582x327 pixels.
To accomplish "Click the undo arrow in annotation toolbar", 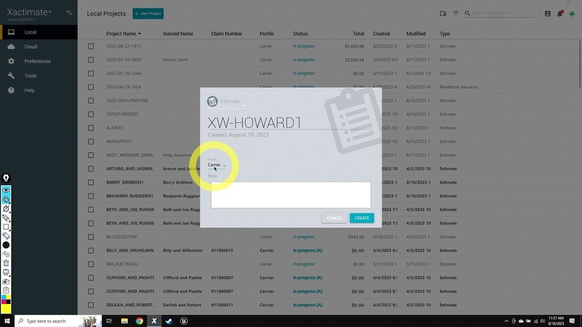I will tap(6, 254).
